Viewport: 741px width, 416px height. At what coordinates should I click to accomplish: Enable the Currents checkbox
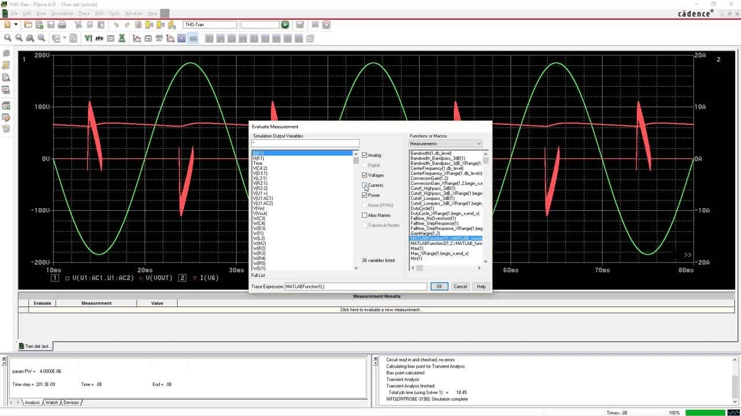click(x=365, y=185)
